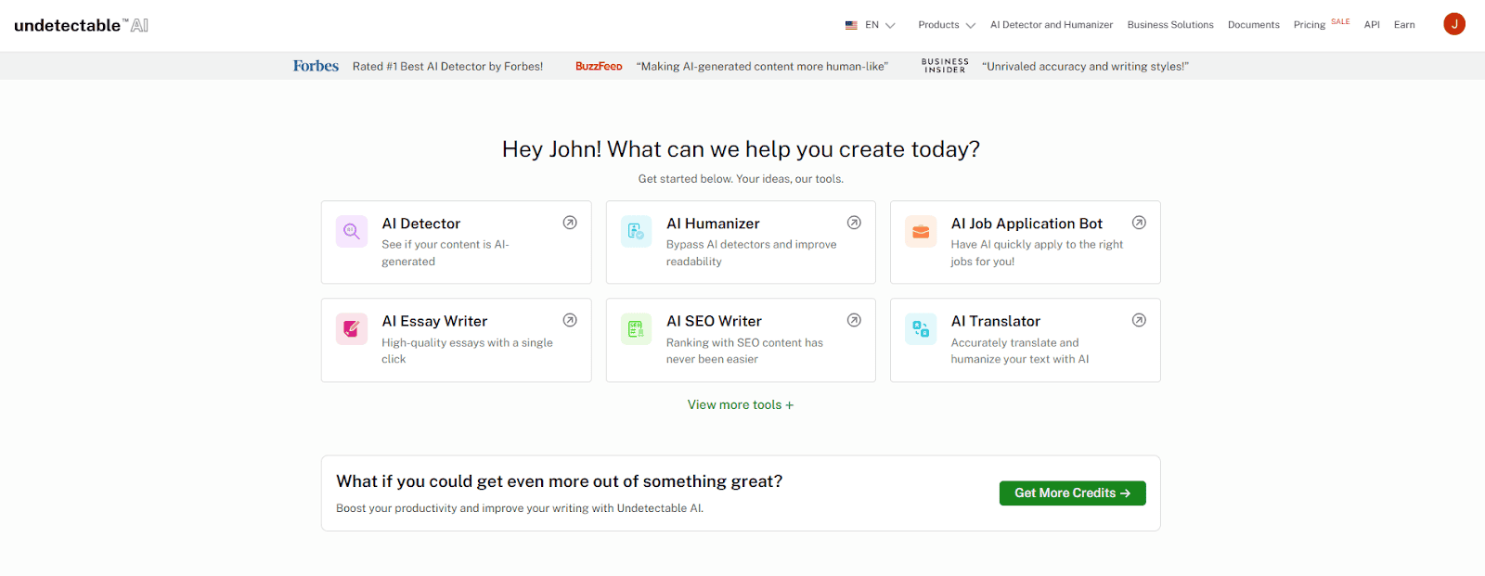Click the Get More Credits button
This screenshot has height=576, width=1485.
tap(1072, 493)
